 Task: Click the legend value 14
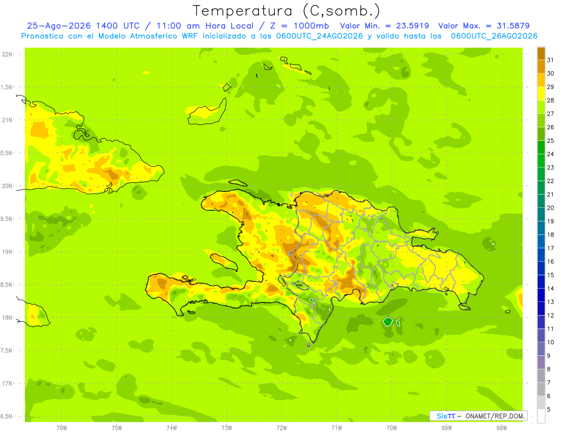(551, 288)
